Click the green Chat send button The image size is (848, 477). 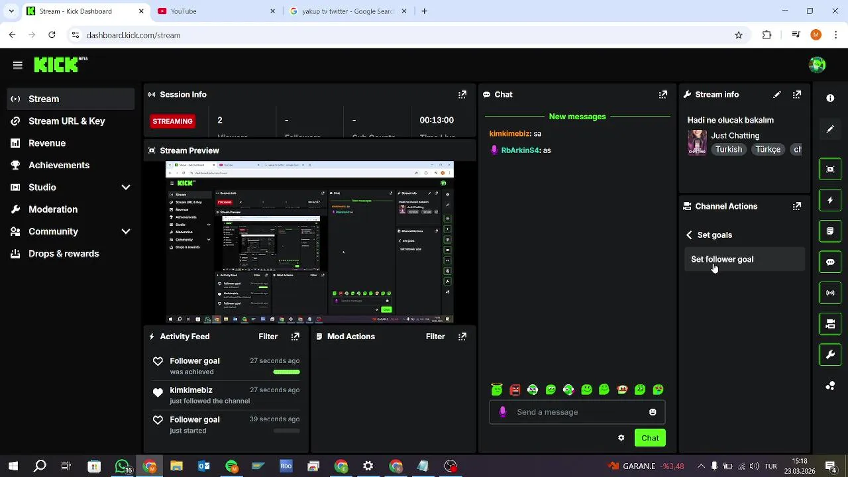coord(650,438)
